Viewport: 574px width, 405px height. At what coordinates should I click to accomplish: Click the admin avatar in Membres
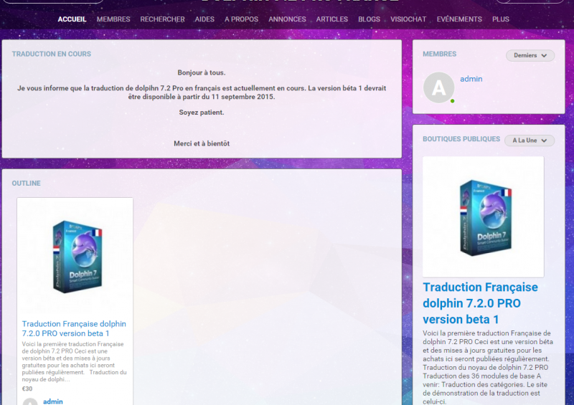click(x=438, y=87)
